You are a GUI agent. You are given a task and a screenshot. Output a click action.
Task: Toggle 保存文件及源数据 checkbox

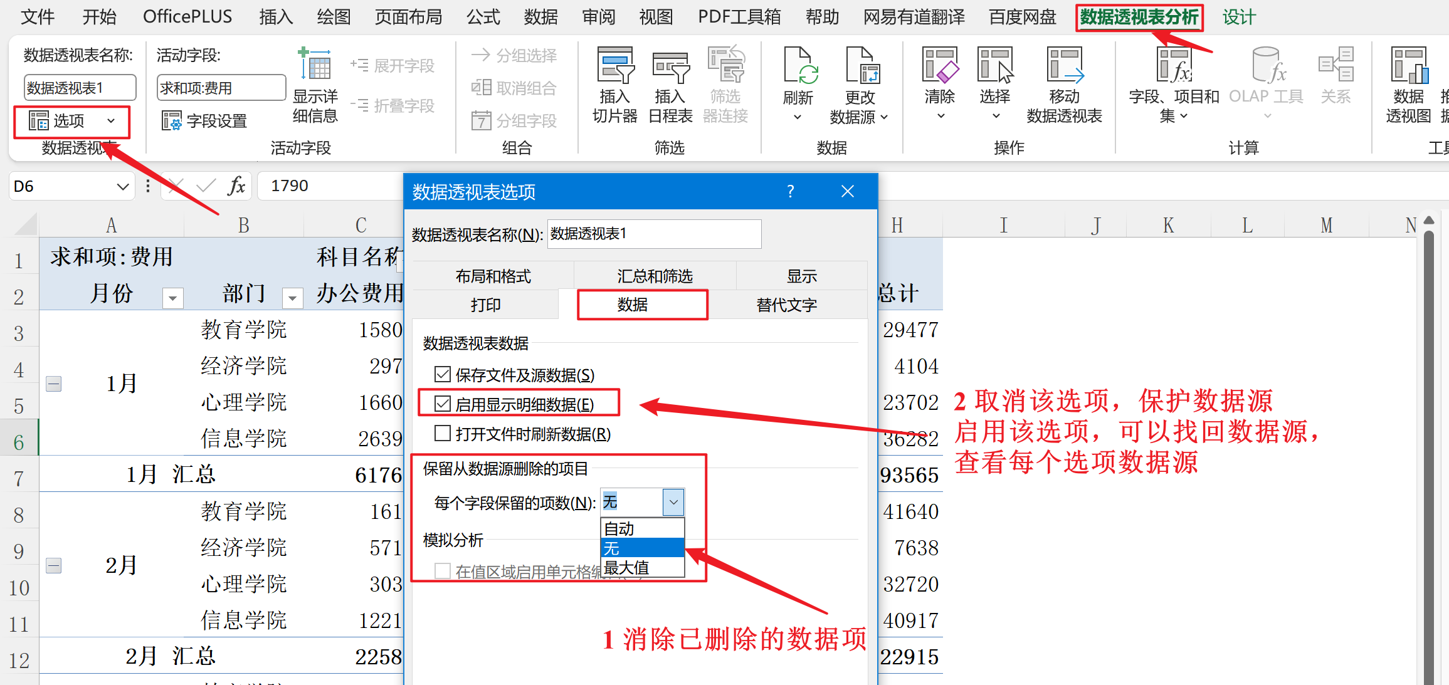[x=443, y=375]
